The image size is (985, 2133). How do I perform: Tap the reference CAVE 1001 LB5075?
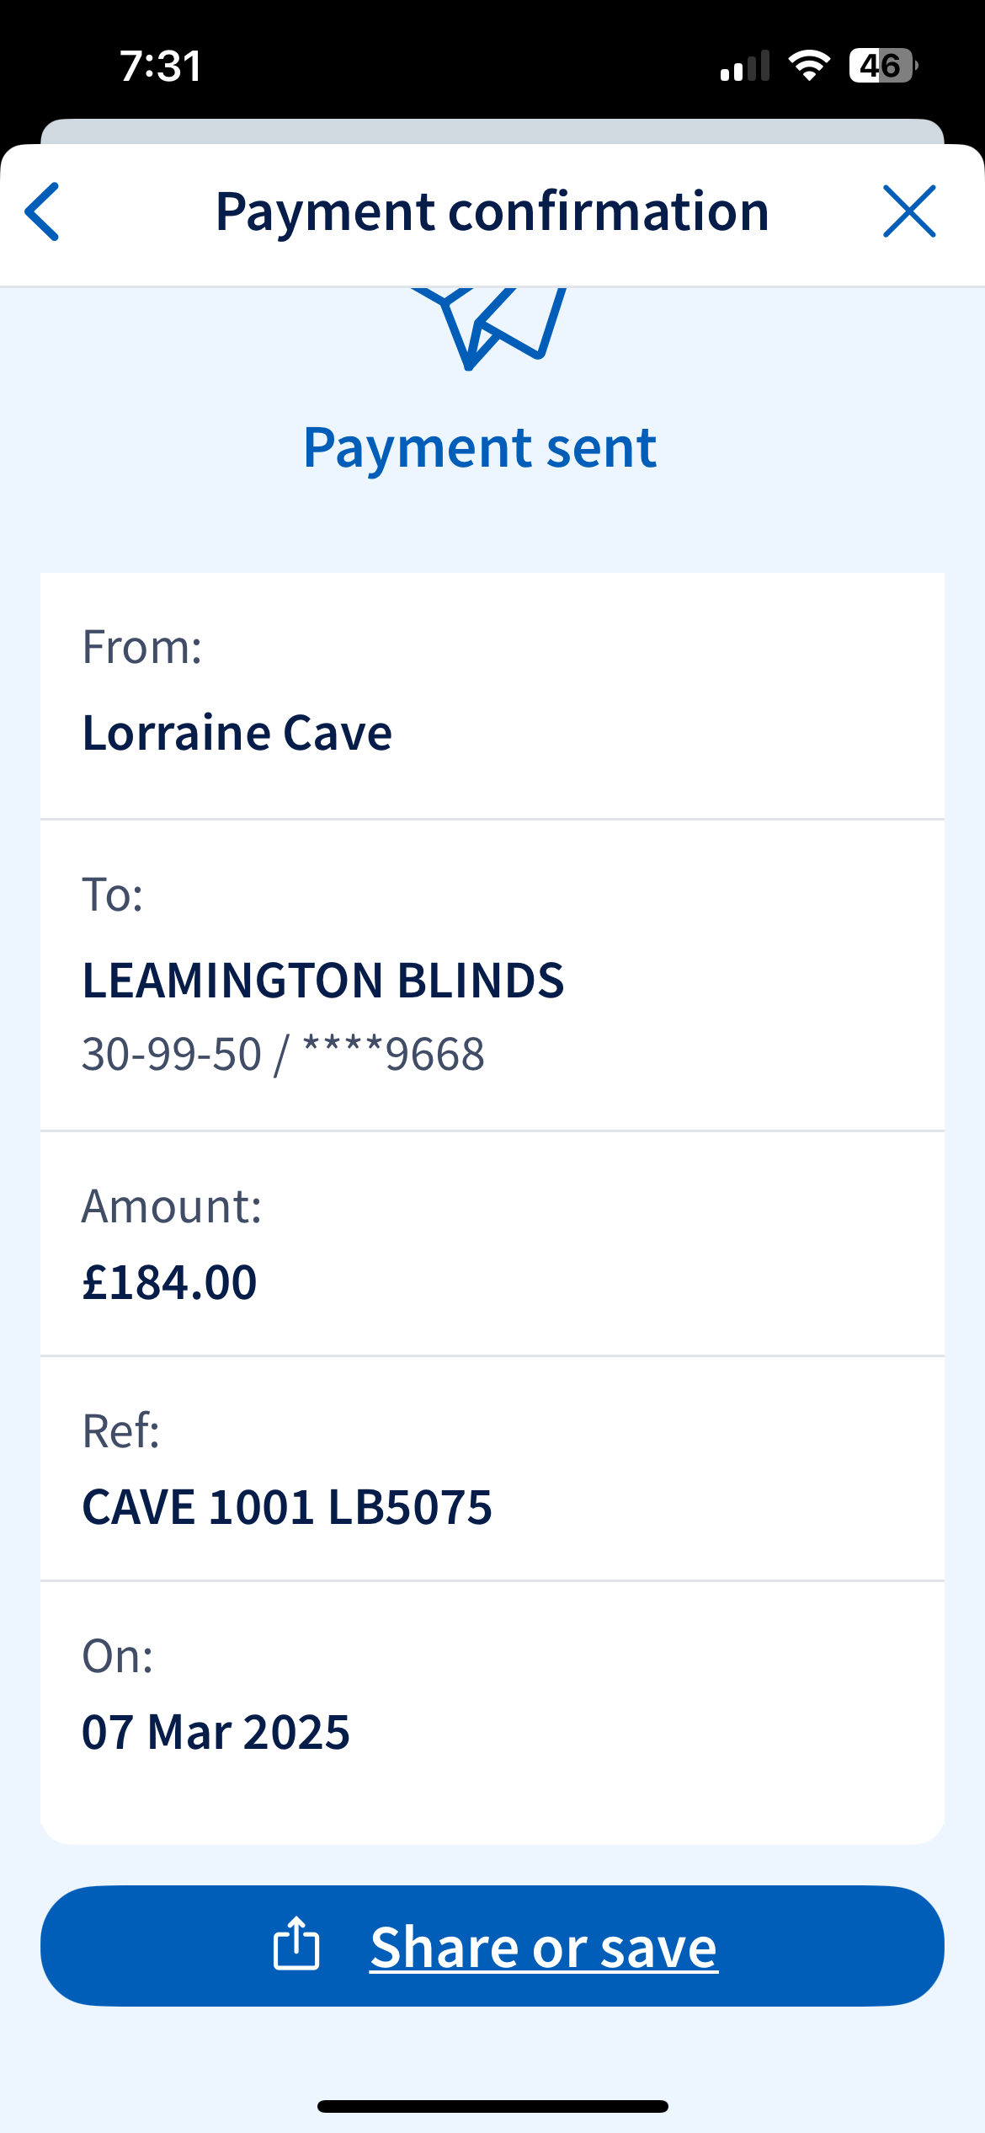[x=287, y=1507]
